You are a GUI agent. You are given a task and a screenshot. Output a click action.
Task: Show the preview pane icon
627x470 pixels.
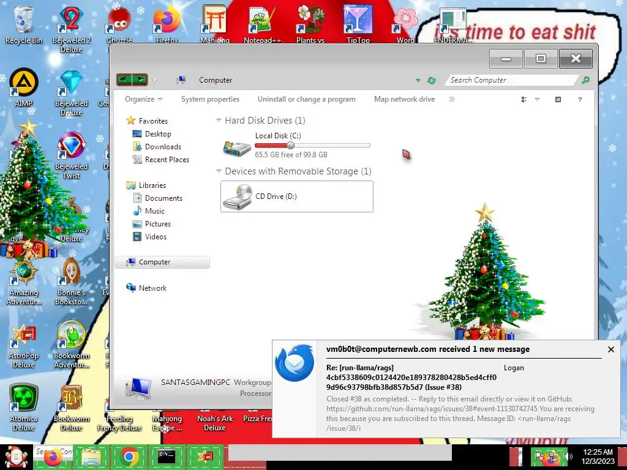click(x=558, y=100)
